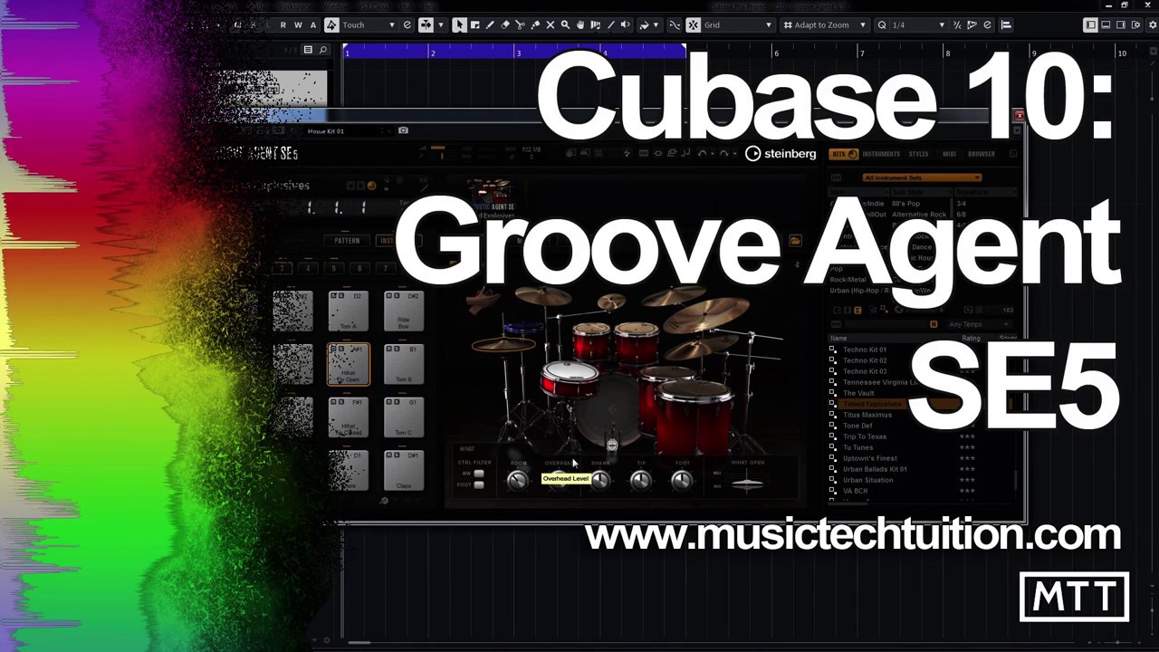The image size is (1159, 652).
Task: Toggle the A automation button
Action: (313, 24)
